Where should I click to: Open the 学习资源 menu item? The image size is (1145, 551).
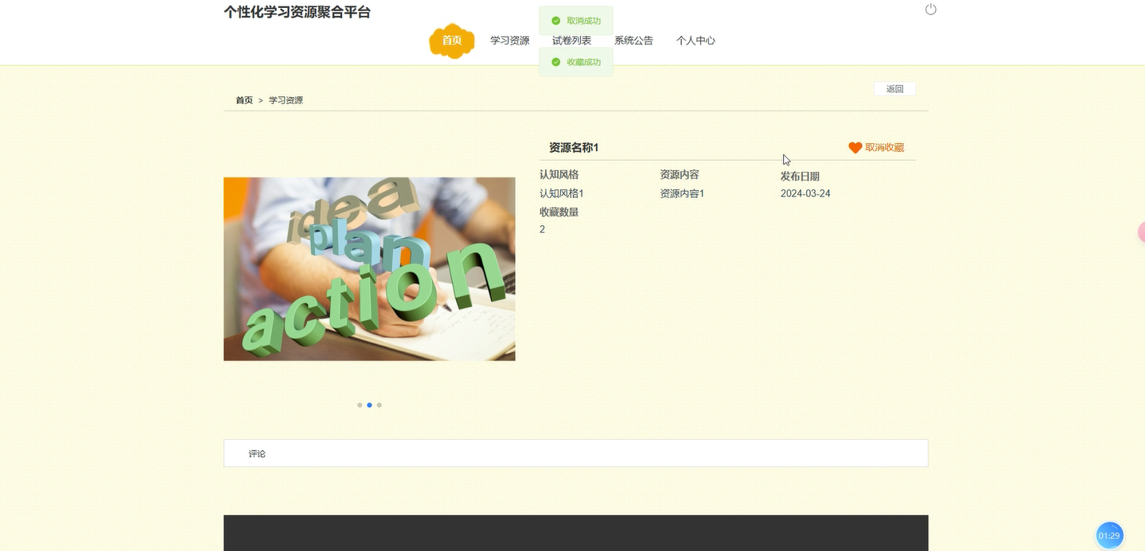coord(508,40)
